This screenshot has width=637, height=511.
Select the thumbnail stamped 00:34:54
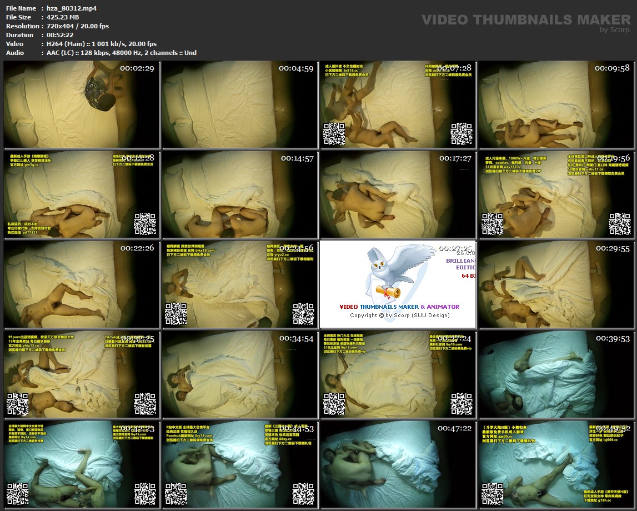(240, 375)
